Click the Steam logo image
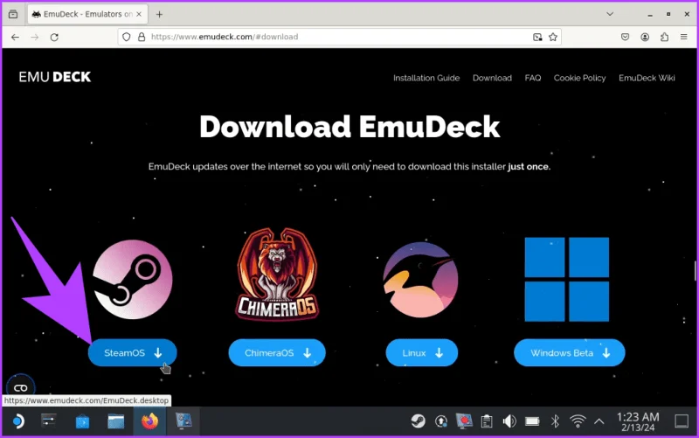Image resolution: width=699 pixels, height=438 pixels. pyautogui.click(x=133, y=279)
